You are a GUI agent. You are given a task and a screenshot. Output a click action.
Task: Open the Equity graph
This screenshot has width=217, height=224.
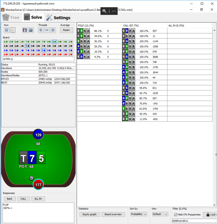89,214
